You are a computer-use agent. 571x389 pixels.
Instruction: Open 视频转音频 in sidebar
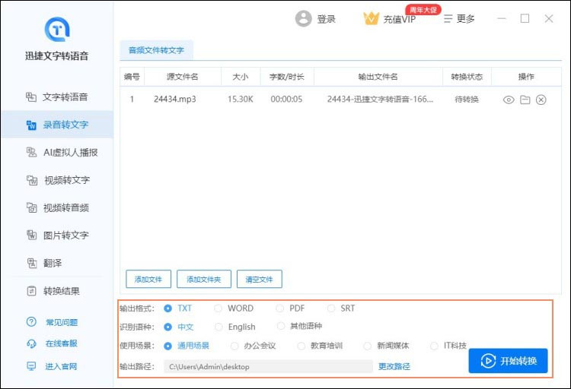[x=57, y=207]
